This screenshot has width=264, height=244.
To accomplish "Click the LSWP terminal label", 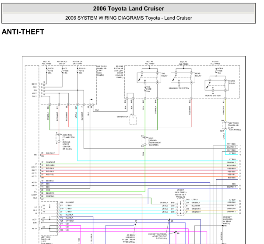I will click(34, 195).
